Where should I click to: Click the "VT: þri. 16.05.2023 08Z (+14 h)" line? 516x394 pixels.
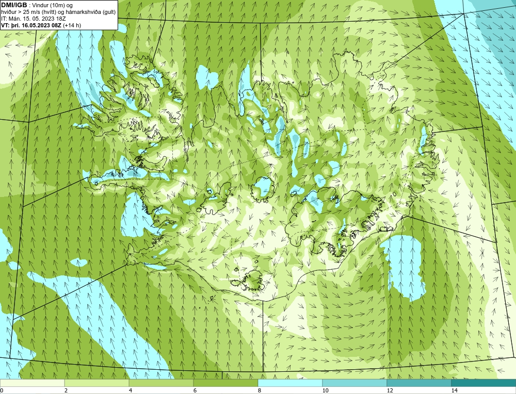[x=41, y=25]
